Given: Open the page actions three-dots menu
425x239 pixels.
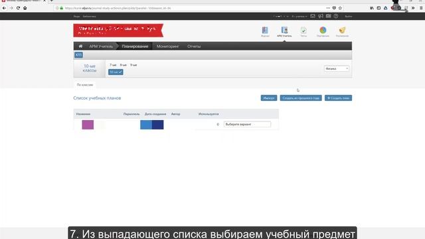Looking at the screenshot, I should click(328, 8).
